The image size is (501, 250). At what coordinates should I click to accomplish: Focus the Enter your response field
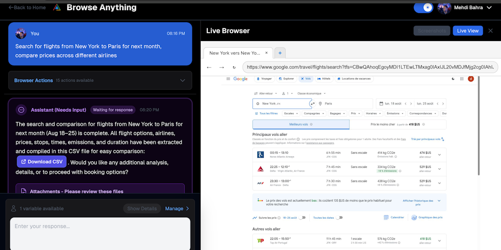pyautogui.click(x=100, y=233)
